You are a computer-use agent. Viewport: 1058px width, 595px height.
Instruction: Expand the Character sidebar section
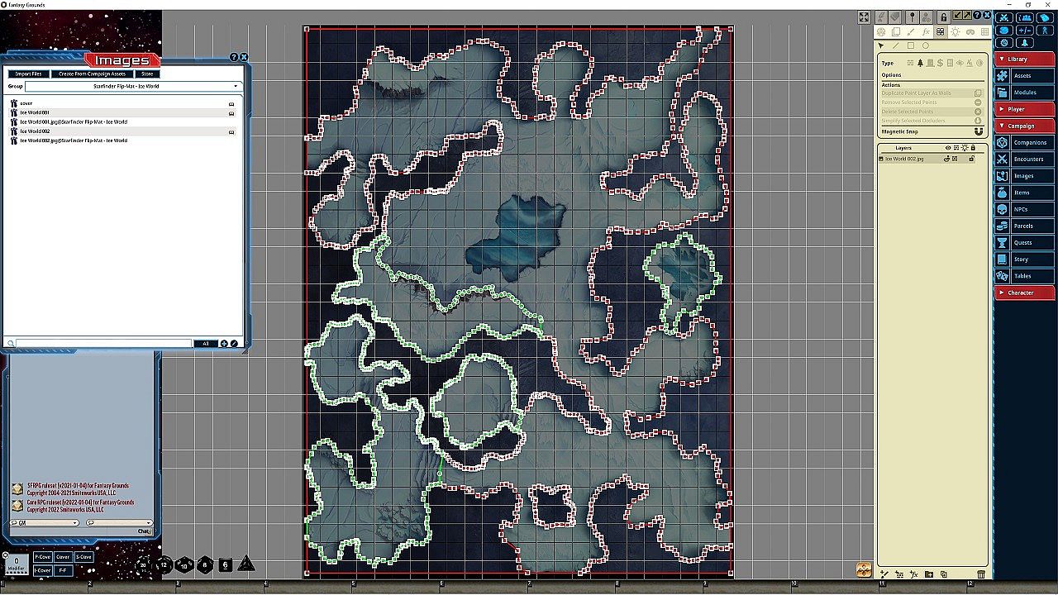[1025, 293]
